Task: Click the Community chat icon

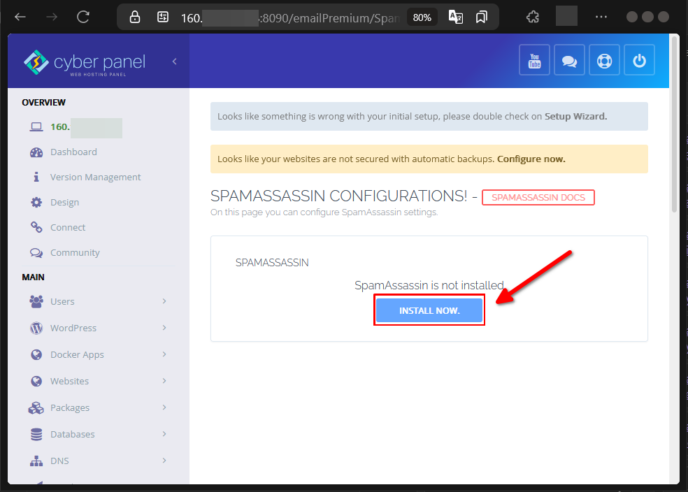Action: 36,253
